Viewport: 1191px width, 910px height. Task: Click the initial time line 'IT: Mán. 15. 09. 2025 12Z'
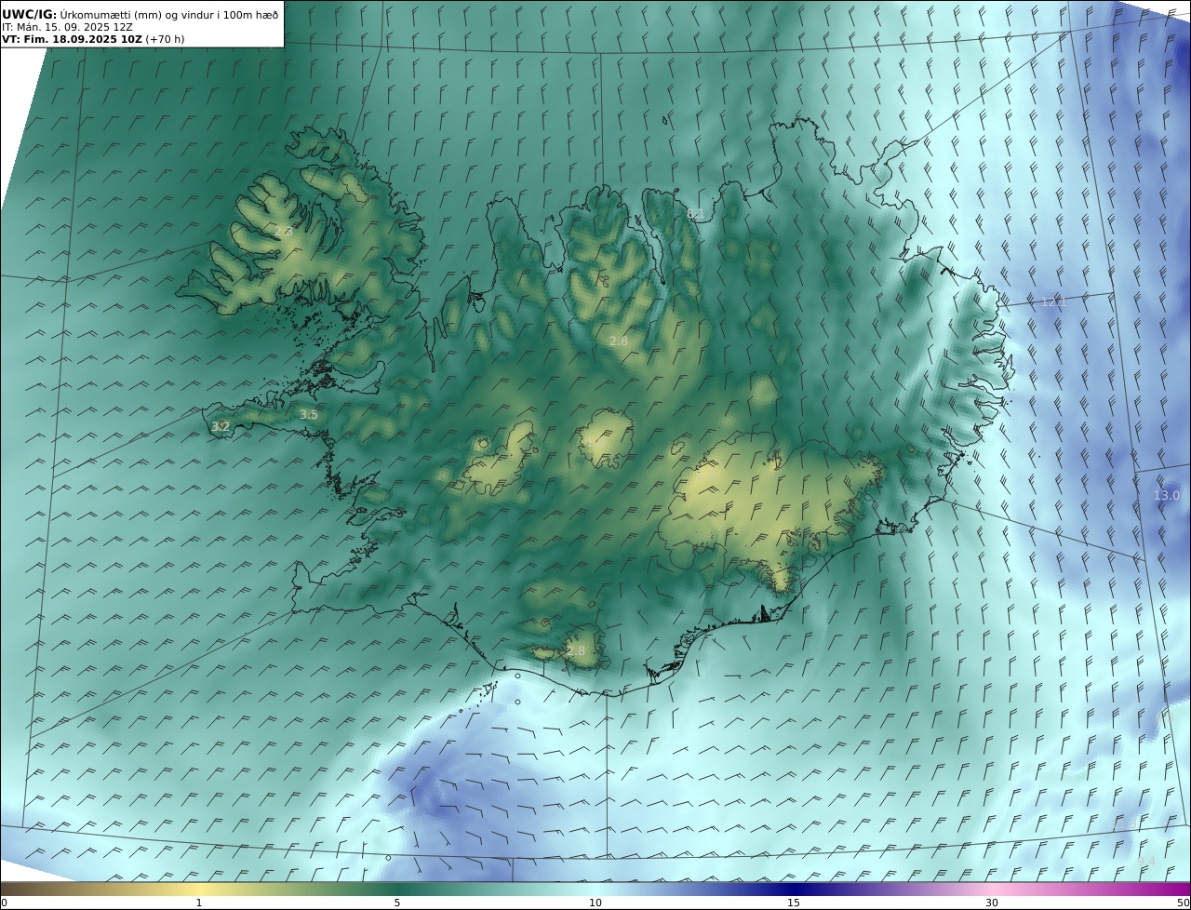click(67, 27)
